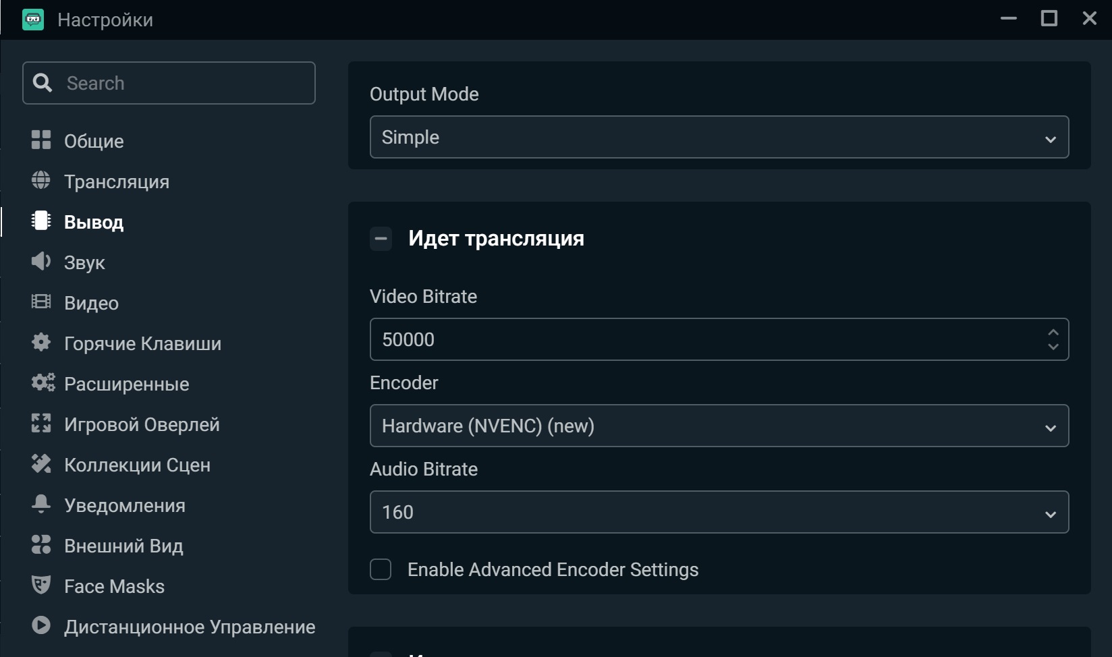
Task: Open Дистанционное Управление settings
Action: (x=190, y=627)
